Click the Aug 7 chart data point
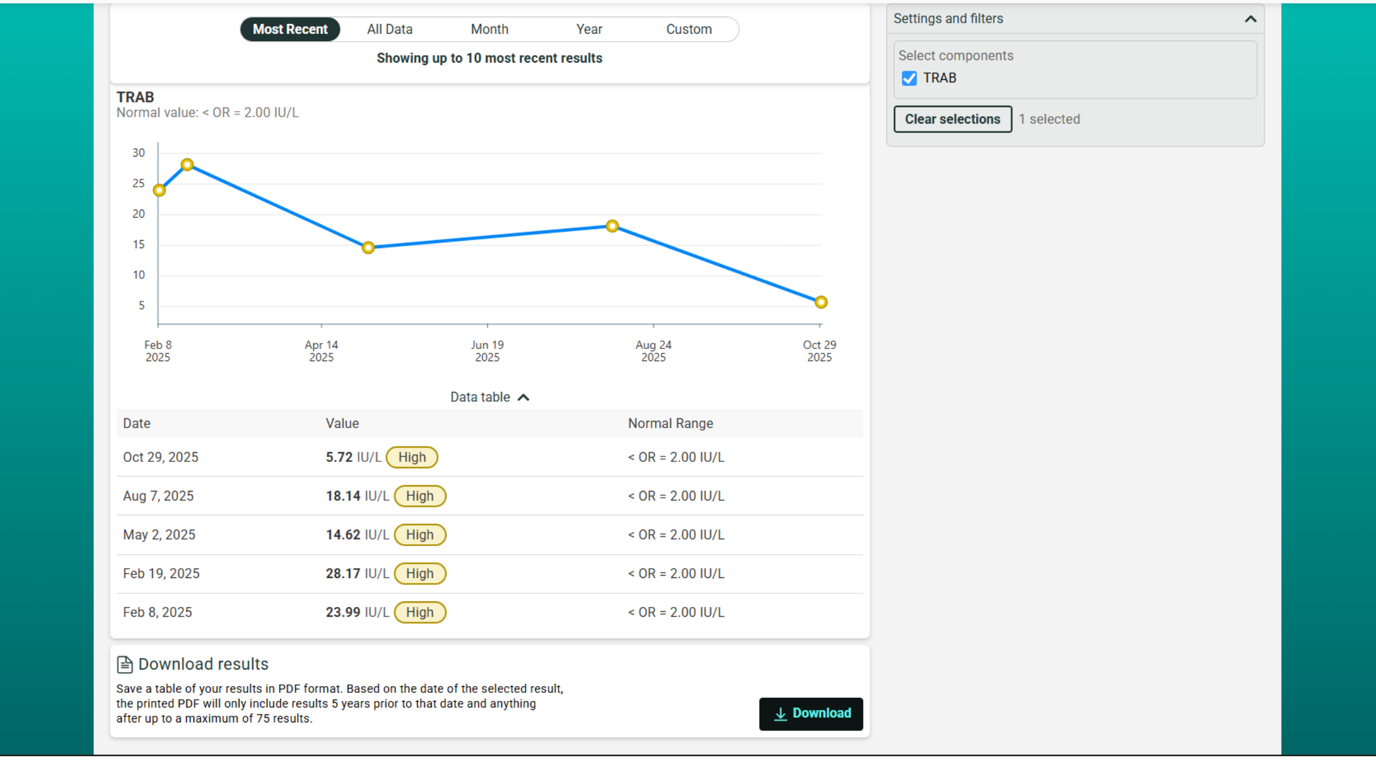Viewport: 1376px width, 774px height. point(612,226)
